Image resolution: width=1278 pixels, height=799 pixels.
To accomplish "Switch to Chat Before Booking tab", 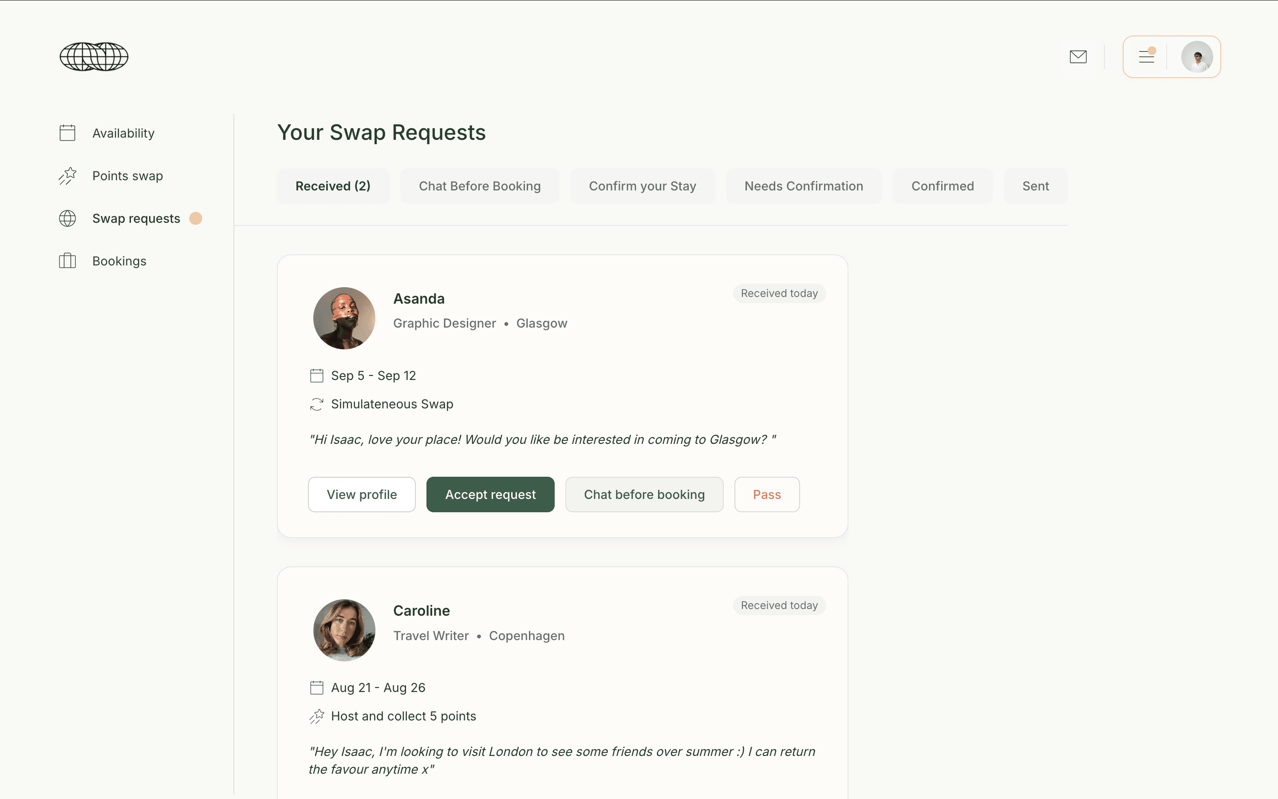I will coord(479,186).
